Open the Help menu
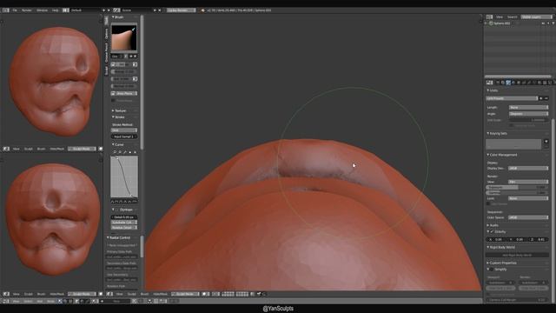This screenshot has height=313, width=556. (56, 10)
